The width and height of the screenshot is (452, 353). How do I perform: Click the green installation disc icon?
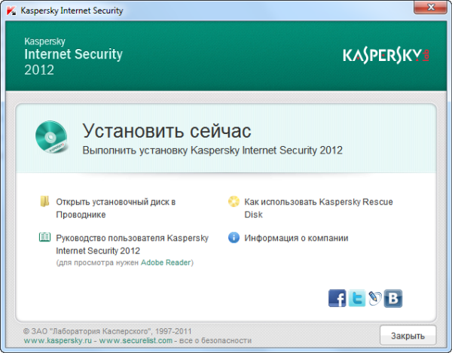(x=52, y=136)
